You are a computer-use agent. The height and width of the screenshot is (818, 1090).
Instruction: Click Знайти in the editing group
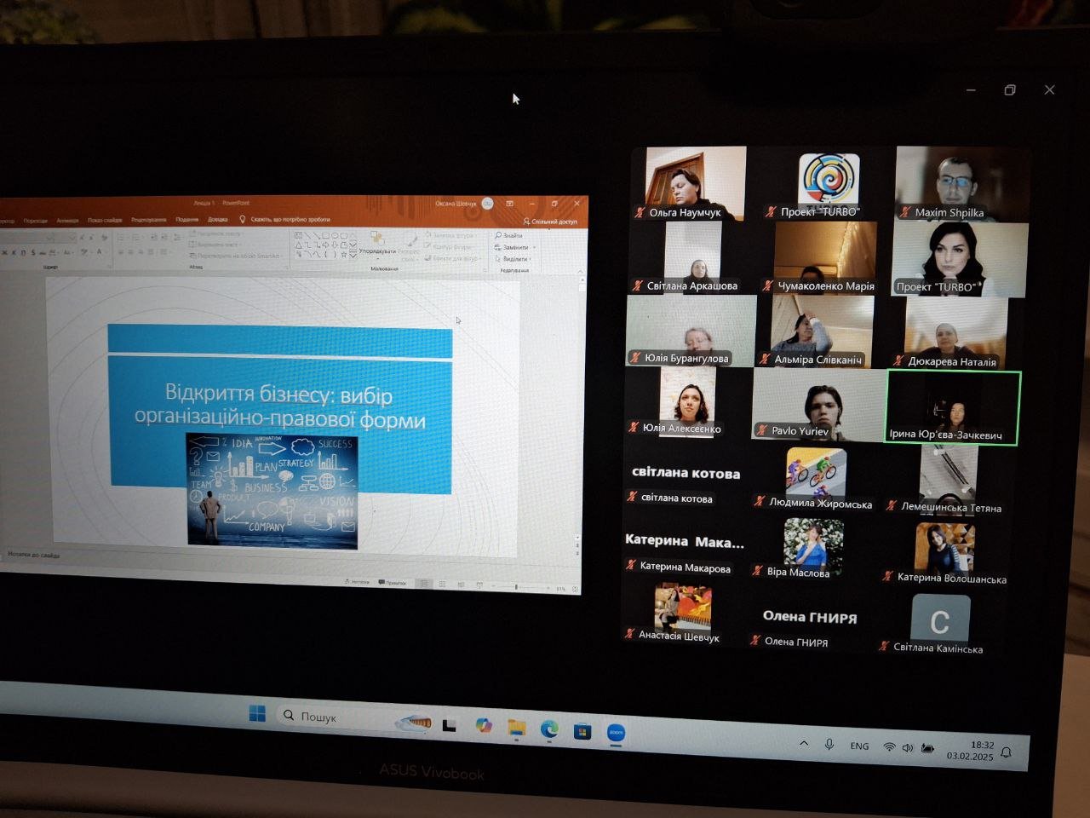coord(508,235)
